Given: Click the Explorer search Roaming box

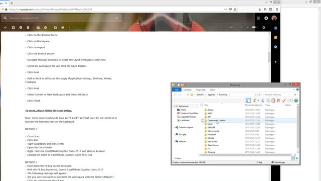Looking at the screenshot, I should point(280,95).
